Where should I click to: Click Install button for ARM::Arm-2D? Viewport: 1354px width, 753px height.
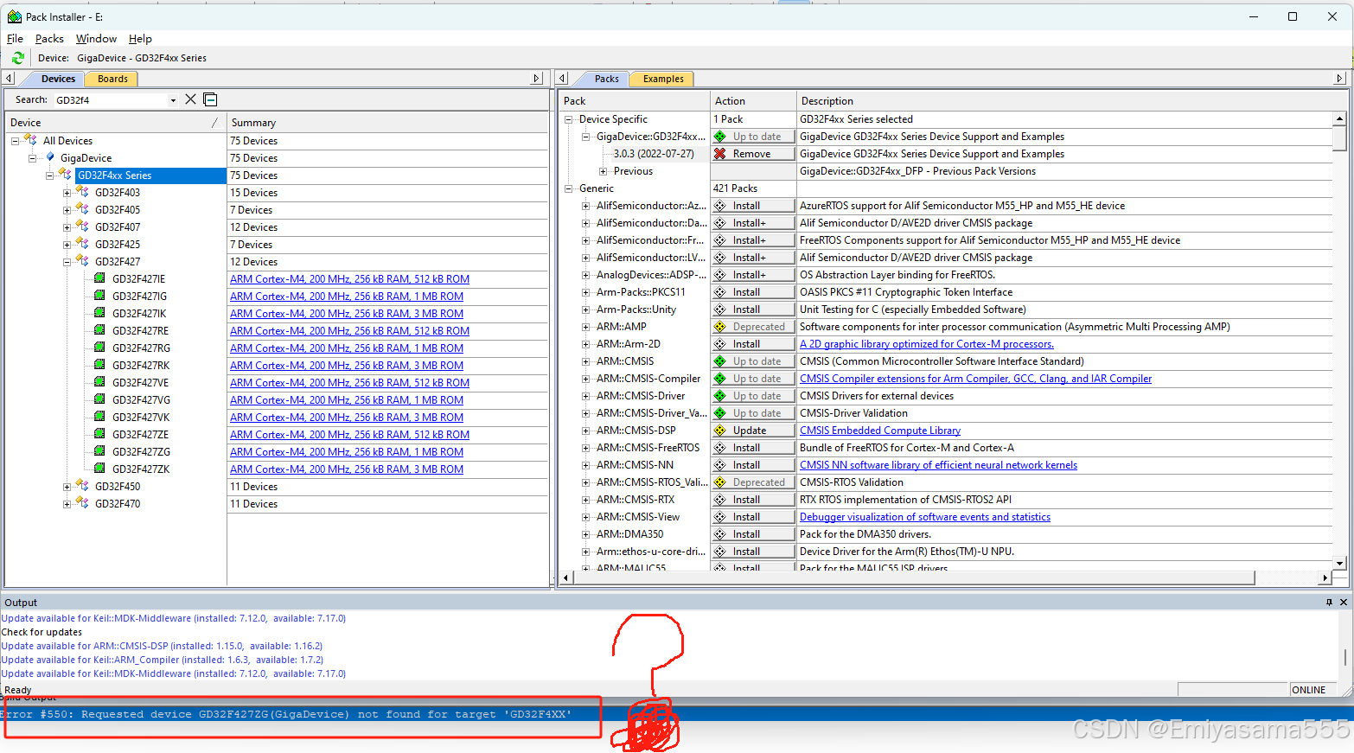coord(752,344)
